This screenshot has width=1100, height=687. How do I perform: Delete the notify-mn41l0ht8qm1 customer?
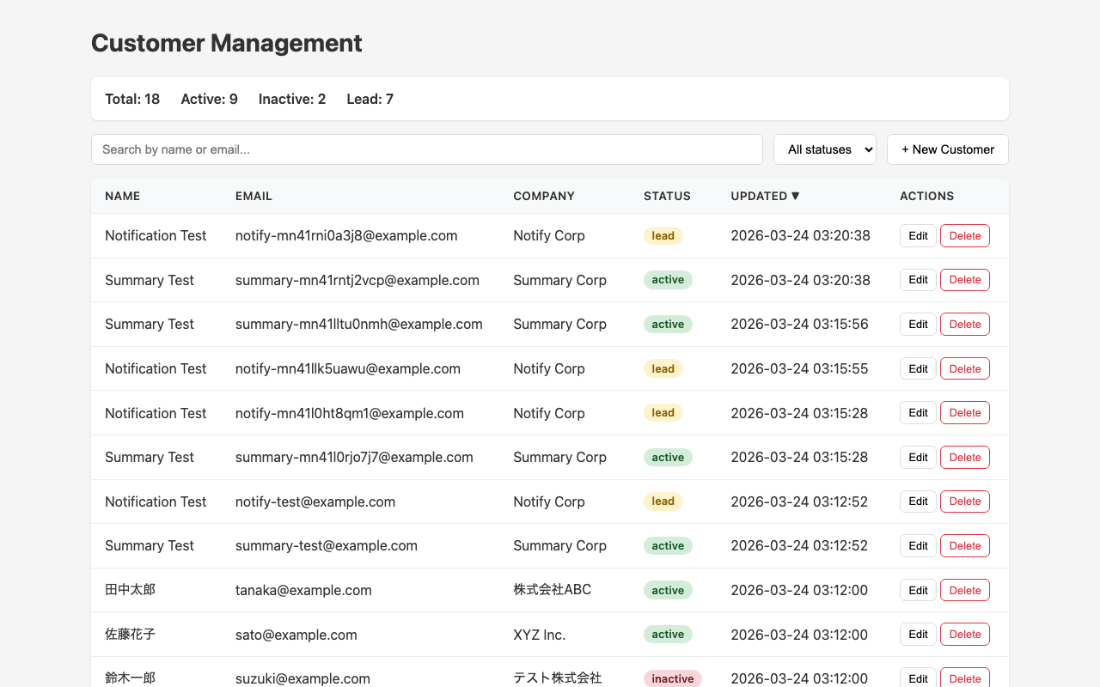coord(964,413)
